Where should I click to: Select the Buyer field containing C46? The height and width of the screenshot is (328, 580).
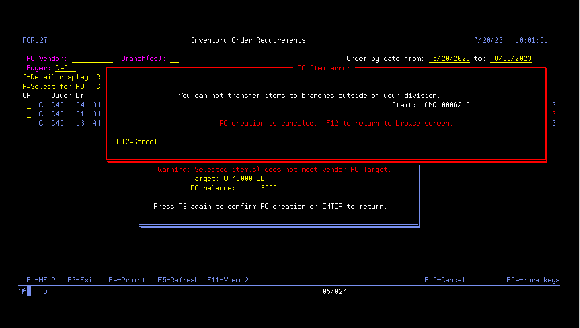(66, 68)
